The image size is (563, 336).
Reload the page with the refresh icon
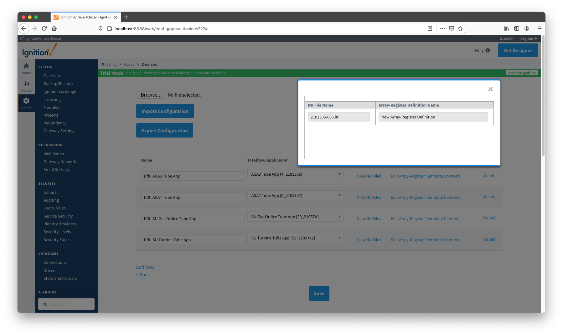click(44, 28)
